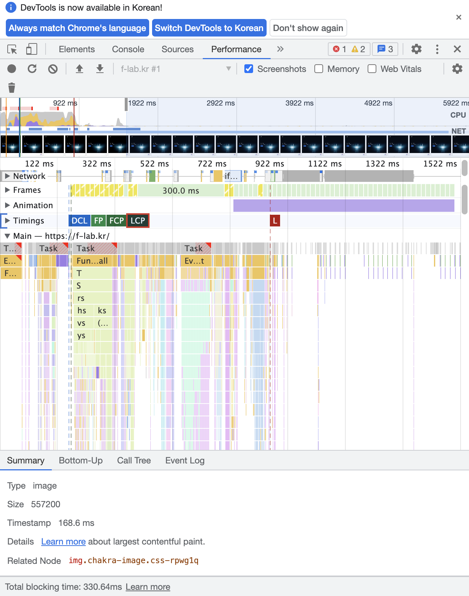
Task: Open the Event Log tab
Action: pyautogui.click(x=185, y=461)
